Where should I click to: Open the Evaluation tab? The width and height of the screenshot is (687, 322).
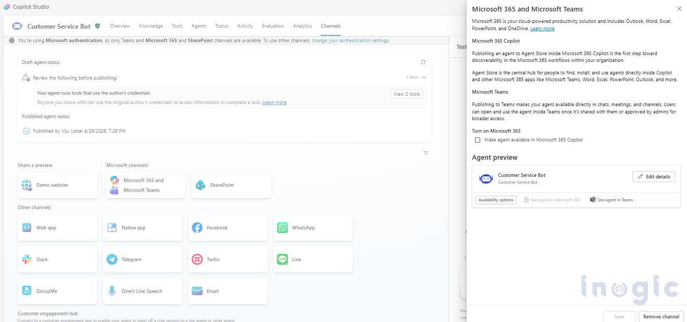click(x=273, y=26)
